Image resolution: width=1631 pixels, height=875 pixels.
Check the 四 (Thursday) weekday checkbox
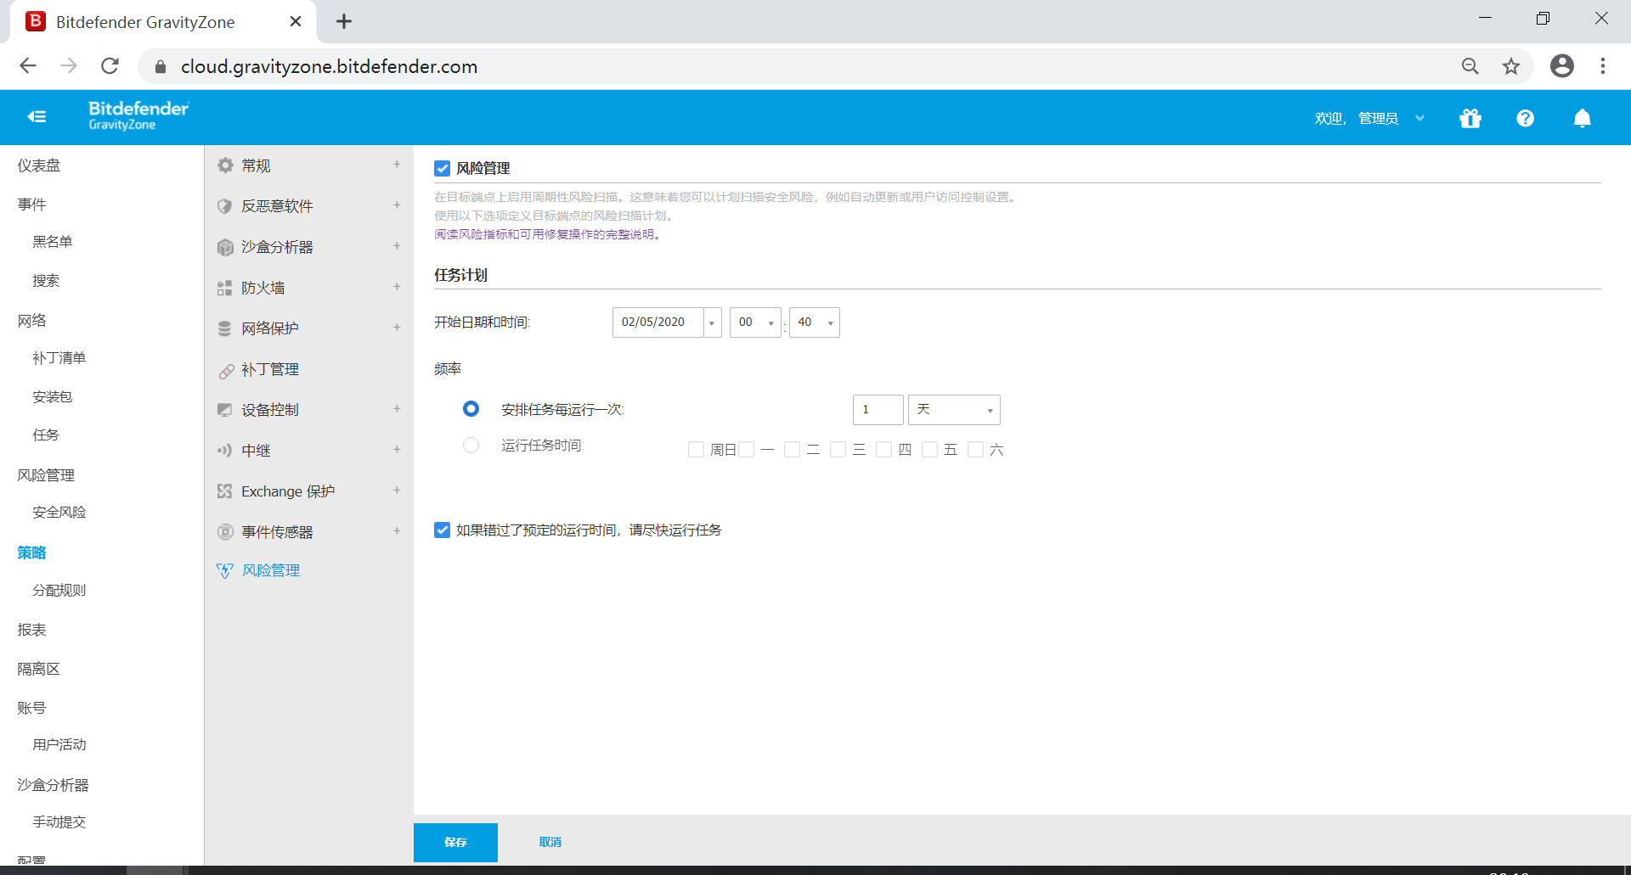[x=883, y=450]
